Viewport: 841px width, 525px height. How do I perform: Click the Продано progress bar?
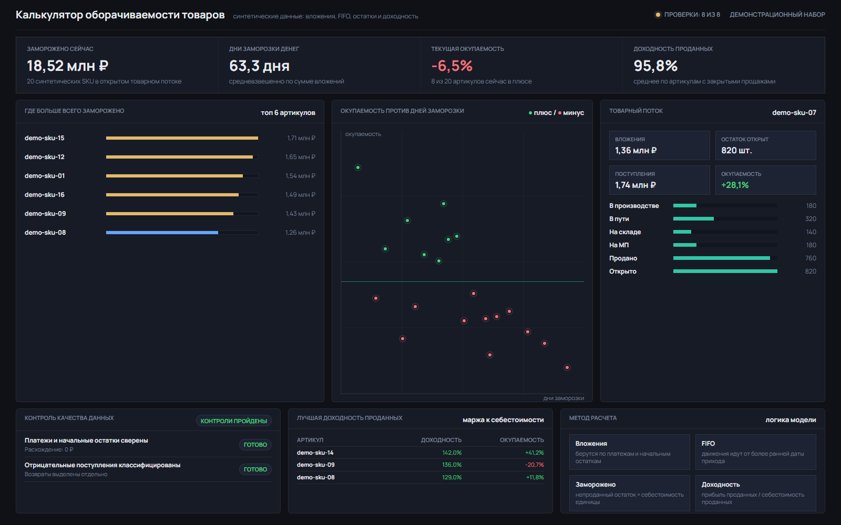[725, 258]
